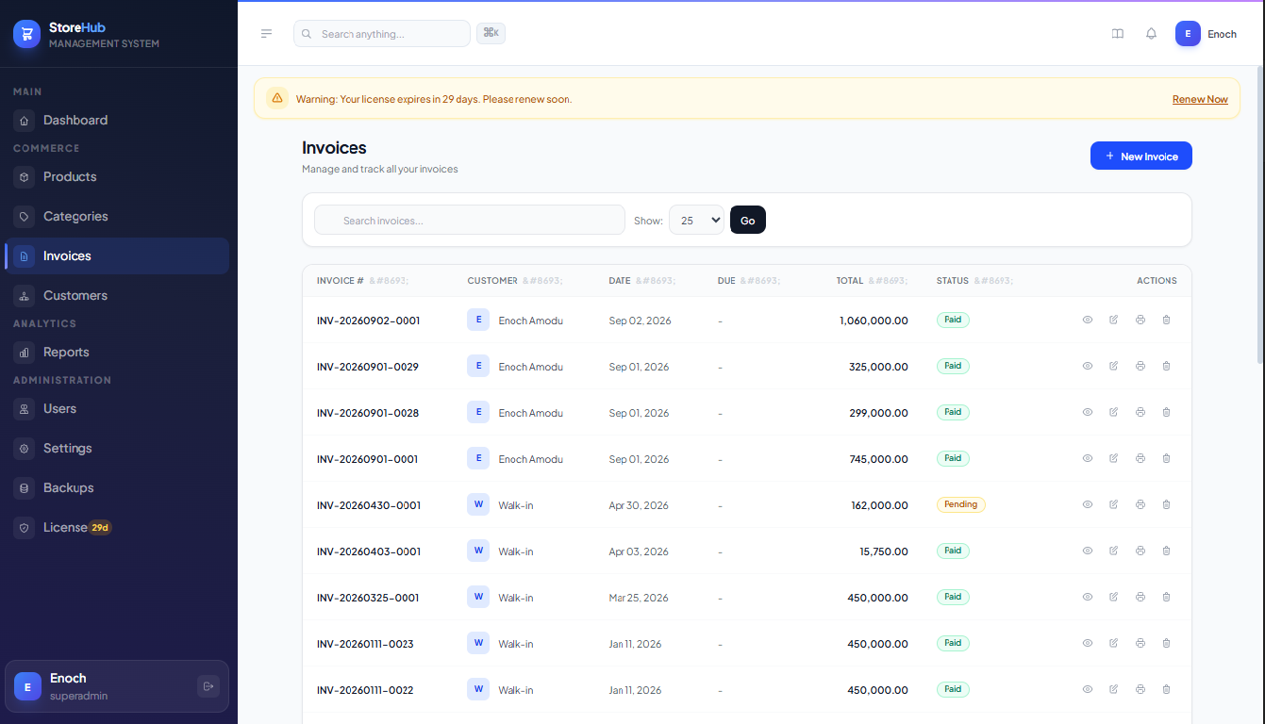The width and height of the screenshot is (1265, 724).
Task: Open Categories in sidebar
Action: (x=117, y=216)
